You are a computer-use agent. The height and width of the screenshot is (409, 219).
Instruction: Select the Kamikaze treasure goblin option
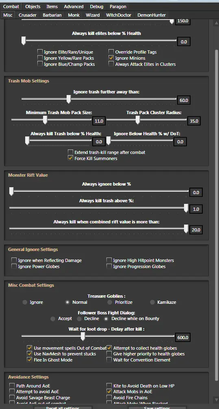pos(152,302)
